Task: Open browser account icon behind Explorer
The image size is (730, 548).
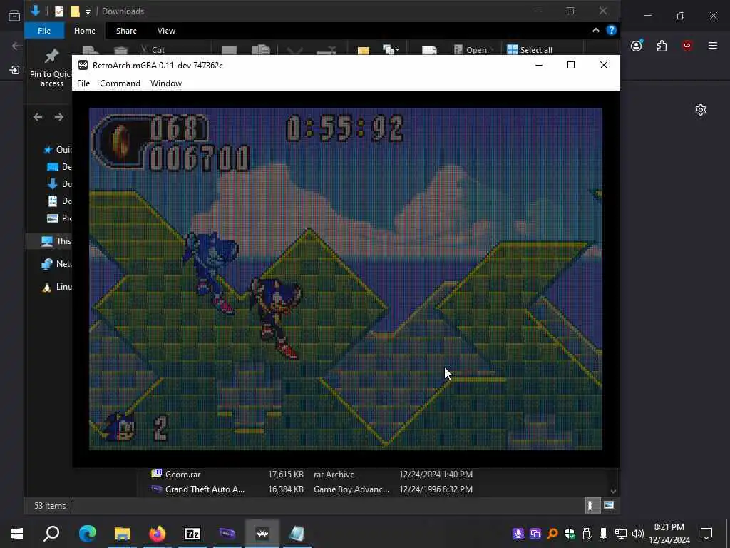Action: tap(637, 46)
